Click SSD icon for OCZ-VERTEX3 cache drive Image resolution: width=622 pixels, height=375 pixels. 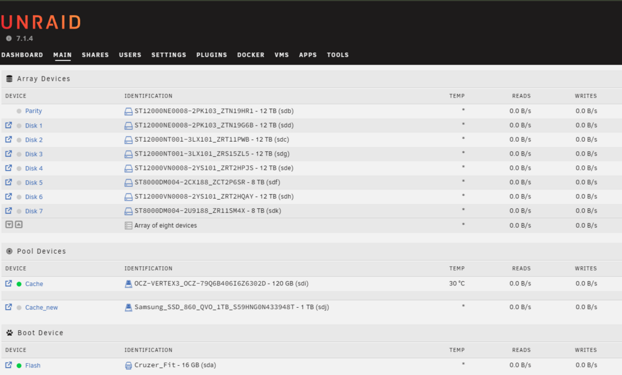pyautogui.click(x=129, y=284)
